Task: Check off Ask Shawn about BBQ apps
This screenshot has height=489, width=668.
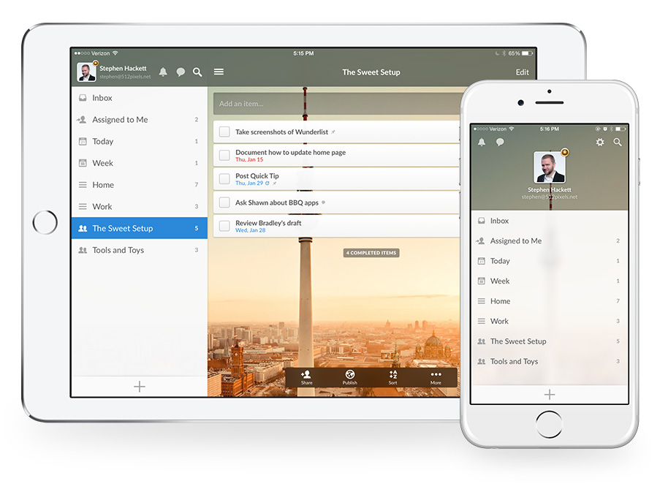Action: (x=224, y=202)
